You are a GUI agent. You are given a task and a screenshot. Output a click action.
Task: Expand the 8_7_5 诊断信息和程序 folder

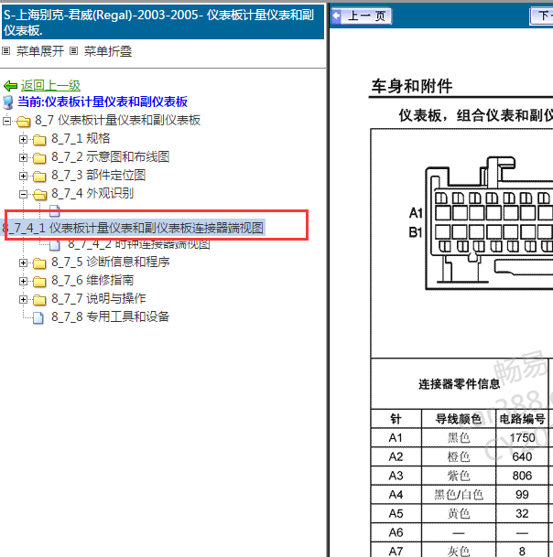tap(23, 262)
